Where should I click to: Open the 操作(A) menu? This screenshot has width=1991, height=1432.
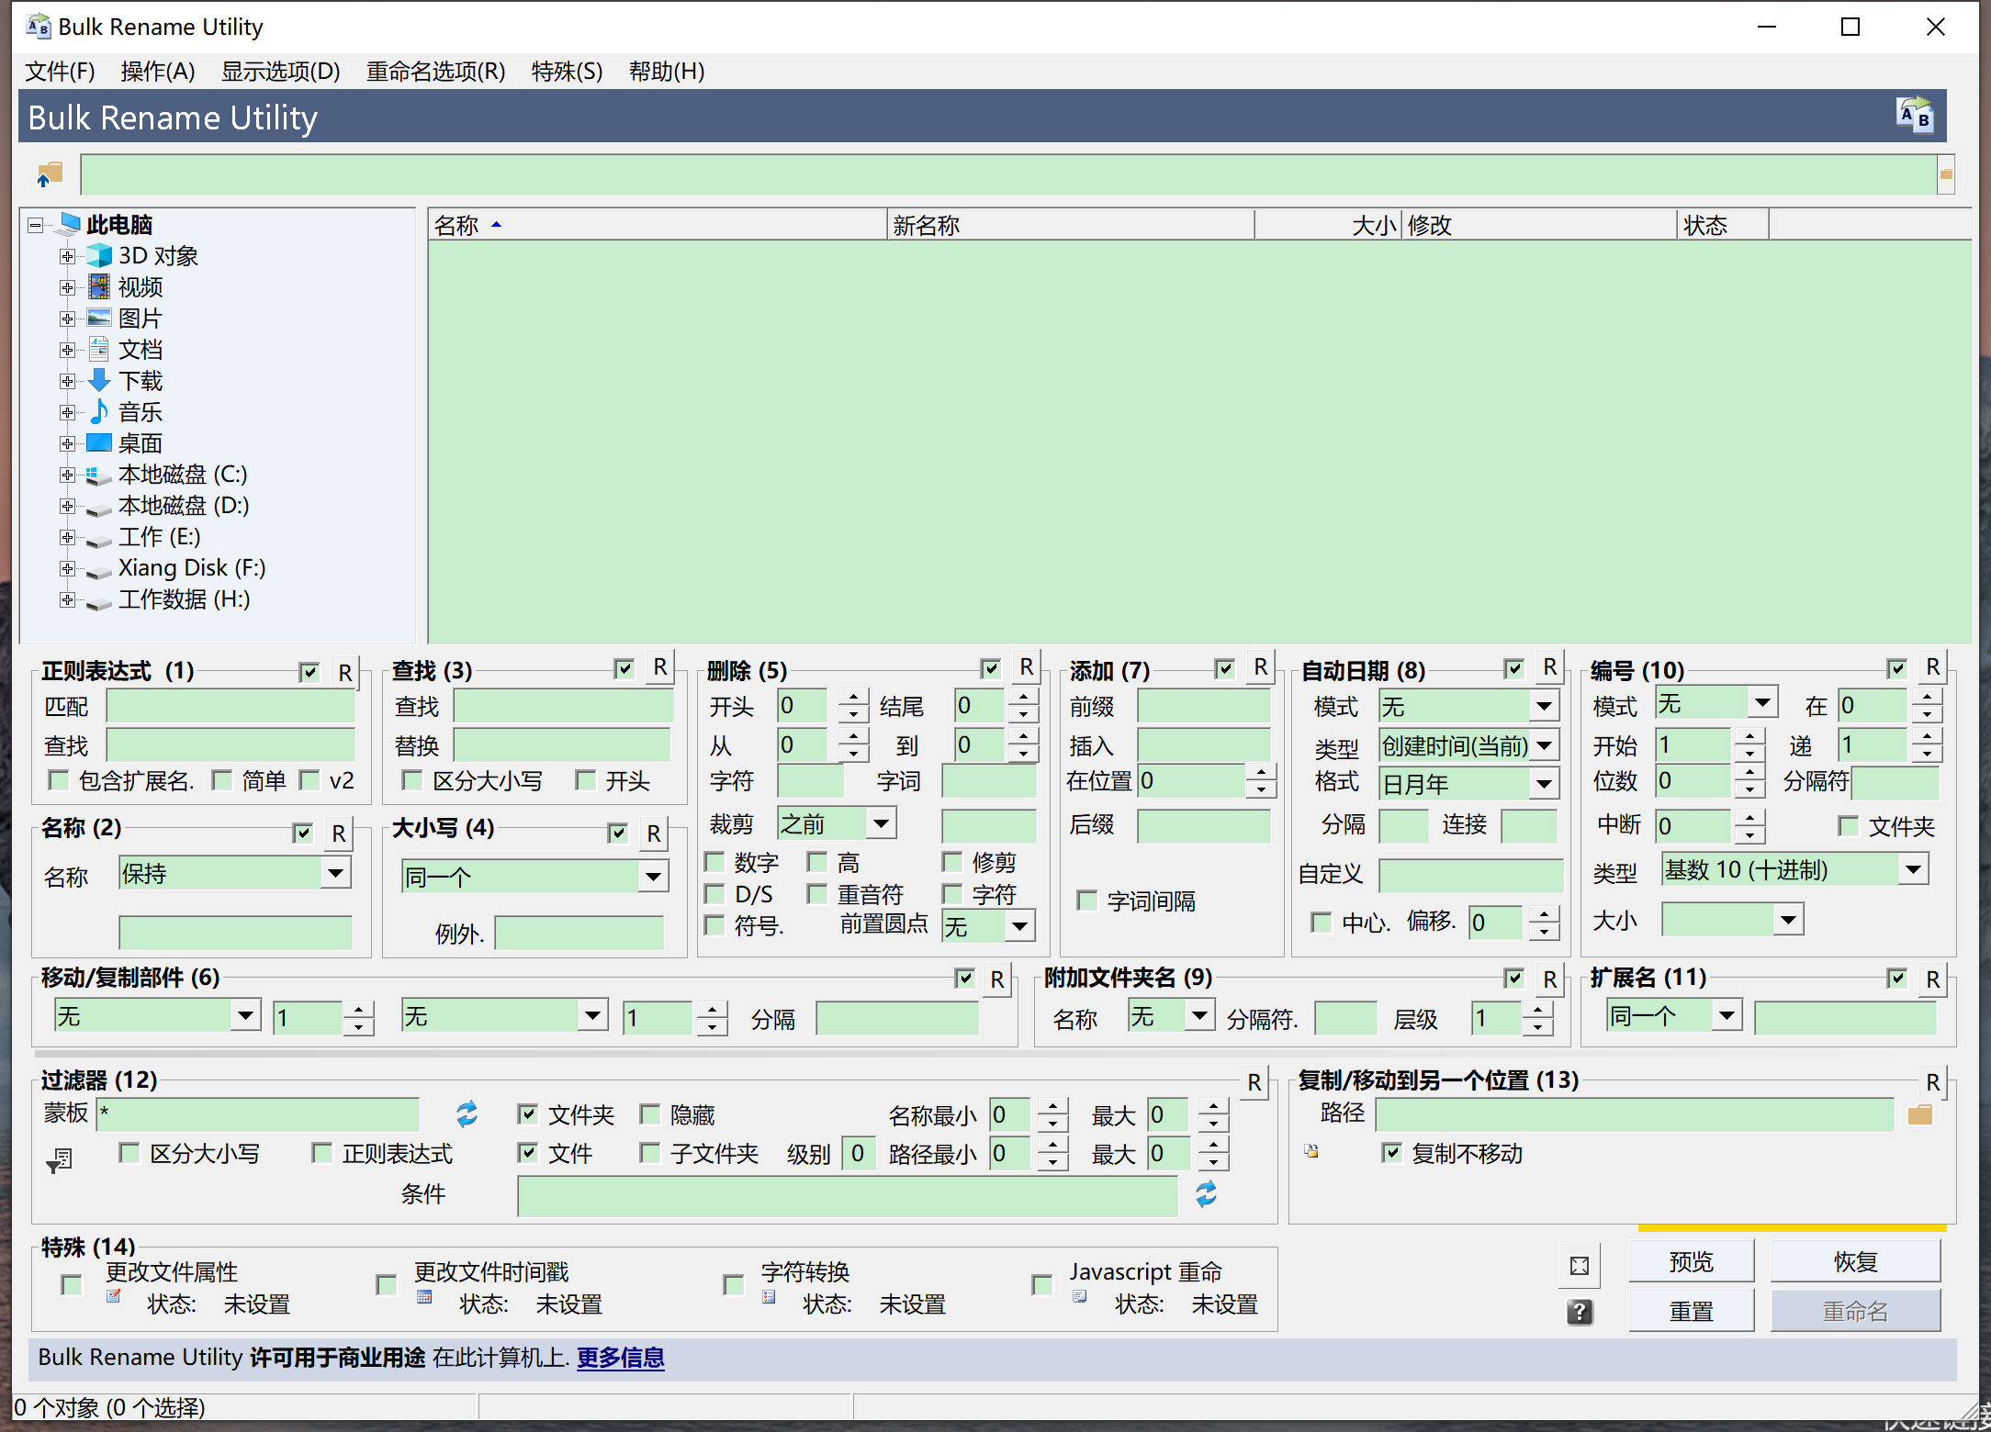pyautogui.click(x=158, y=72)
